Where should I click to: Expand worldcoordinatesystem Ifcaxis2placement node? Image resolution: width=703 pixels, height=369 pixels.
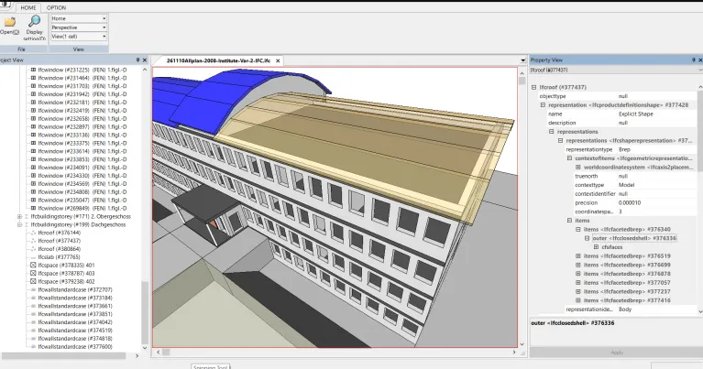point(578,167)
